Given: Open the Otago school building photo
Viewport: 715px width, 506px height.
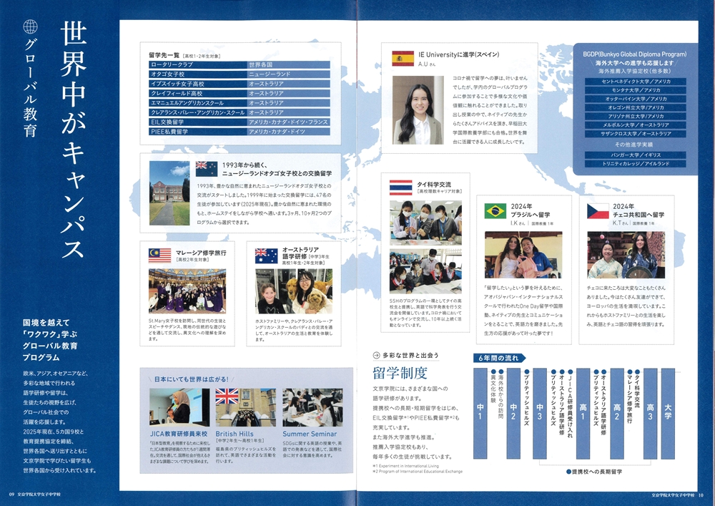Looking at the screenshot, I should pyautogui.click(x=169, y=193).
